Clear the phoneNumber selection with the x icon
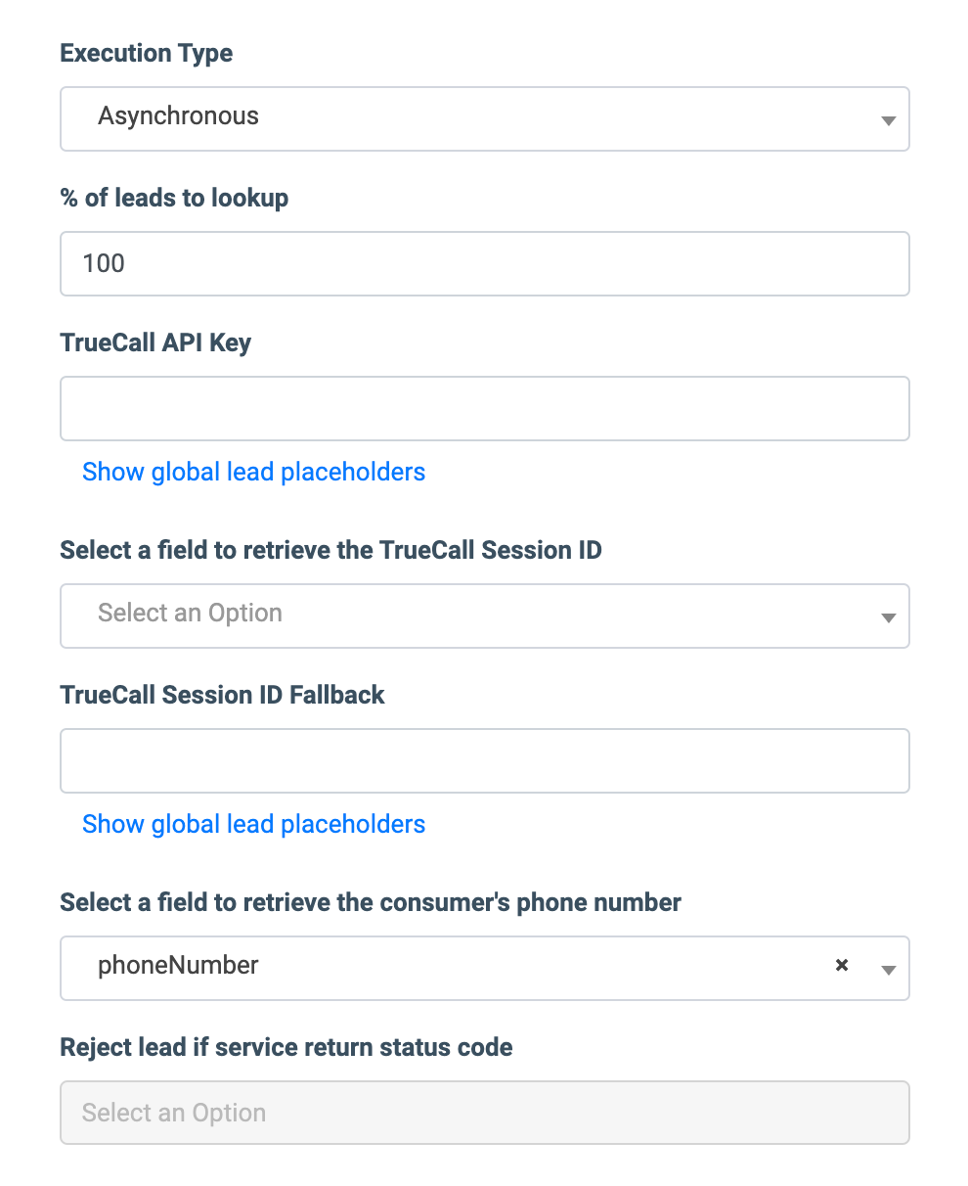Screen dimensions: 968x1186 coord(841,966)
